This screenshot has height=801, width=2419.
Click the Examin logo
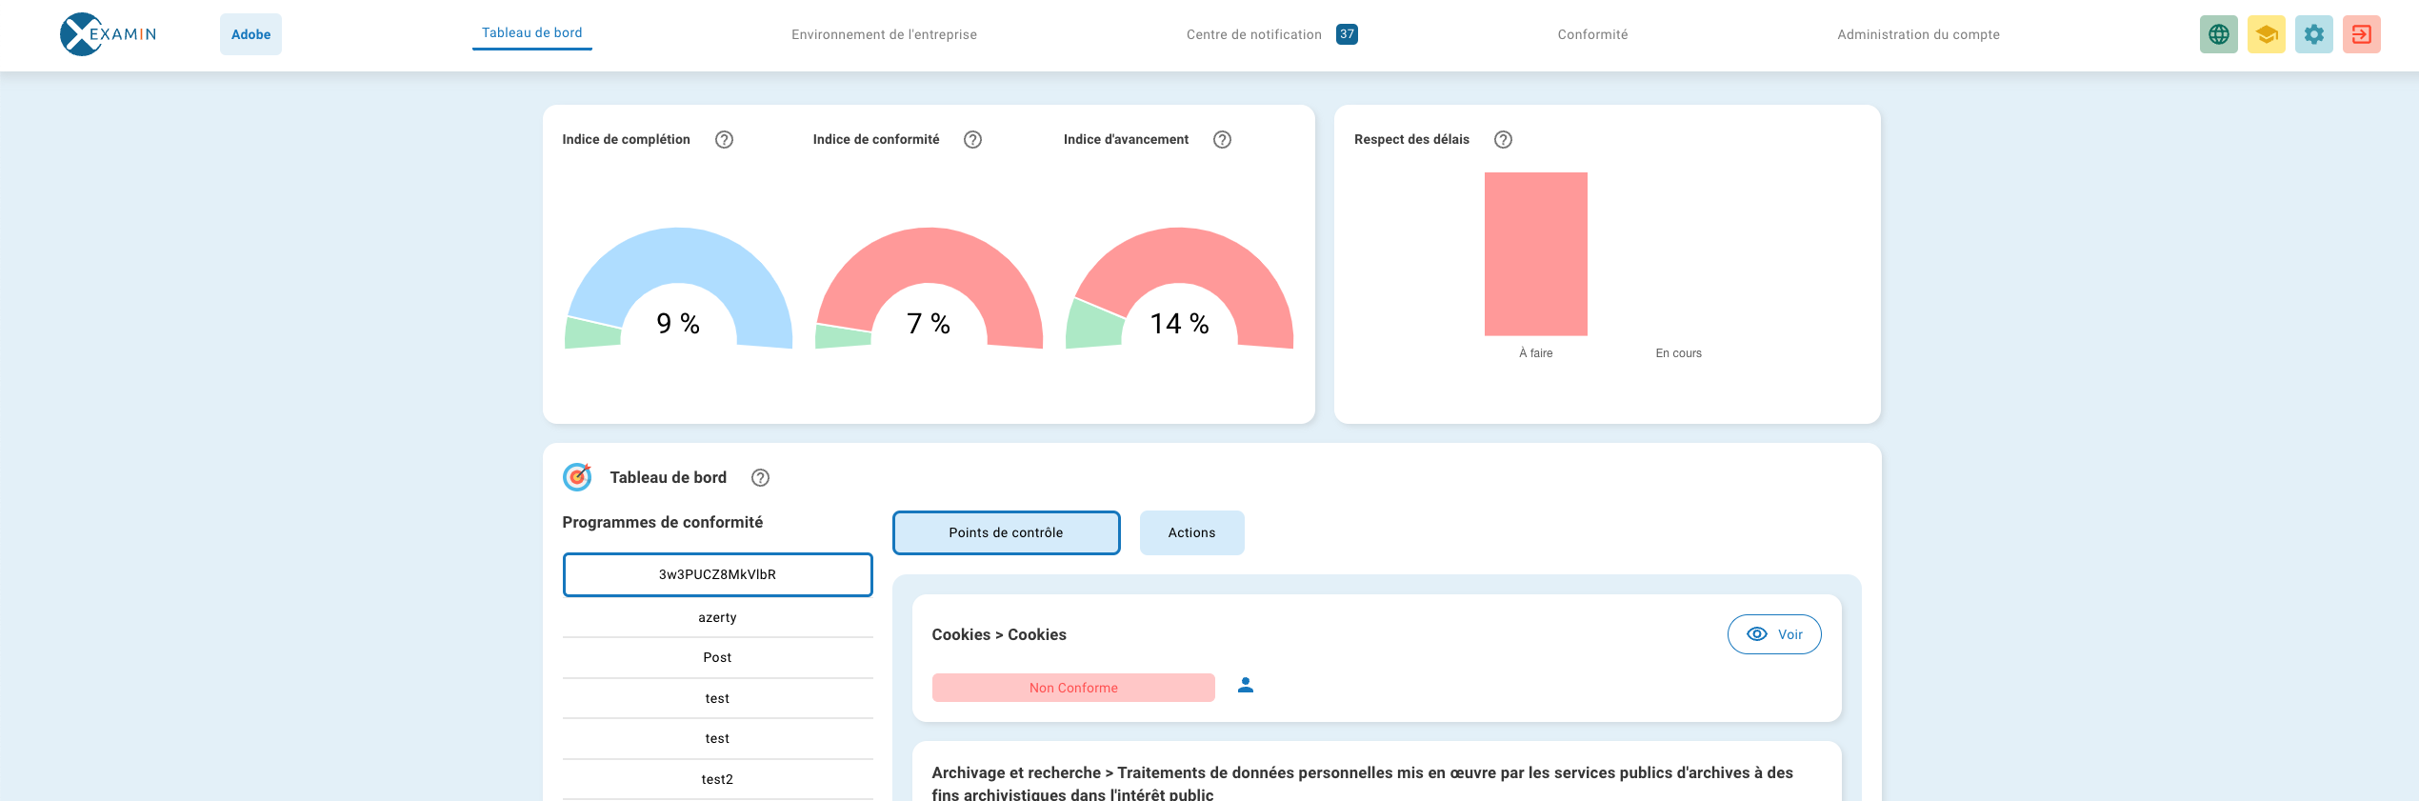pyautogui.click(x=109, y=34)
